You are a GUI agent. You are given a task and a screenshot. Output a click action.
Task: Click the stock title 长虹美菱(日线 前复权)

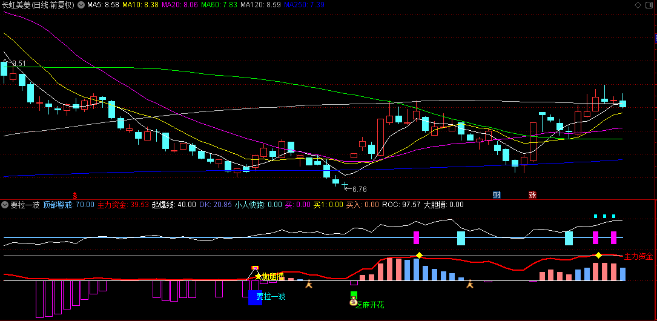coord(38,5)
